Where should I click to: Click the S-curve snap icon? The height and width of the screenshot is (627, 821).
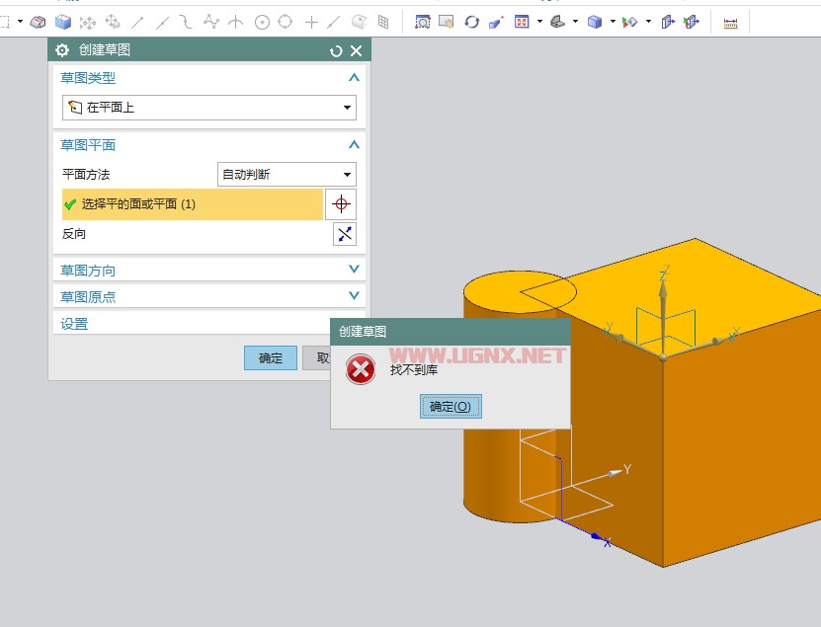pyautogui.click(x=186, y=22)
